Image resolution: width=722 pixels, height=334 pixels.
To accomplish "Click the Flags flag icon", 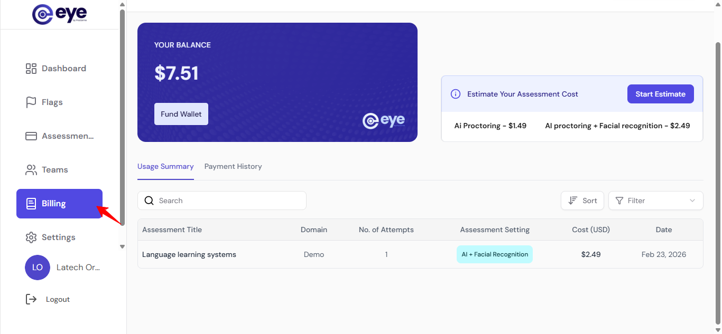I will [31, 102].
